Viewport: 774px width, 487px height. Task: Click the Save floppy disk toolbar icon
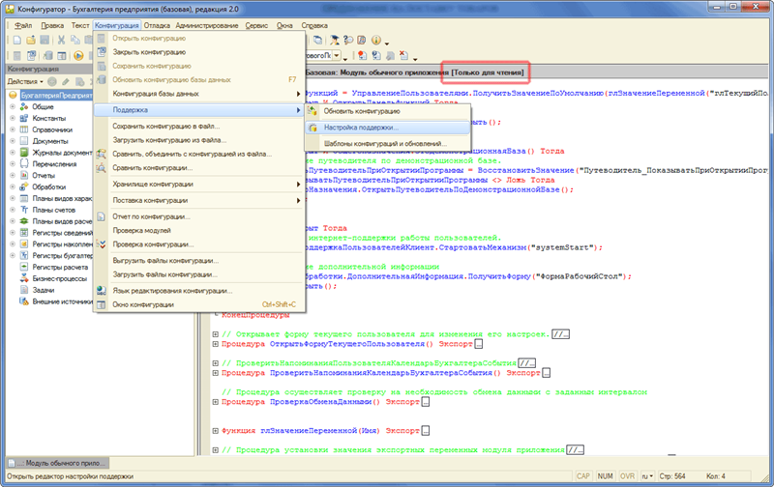tap(45, 41)
